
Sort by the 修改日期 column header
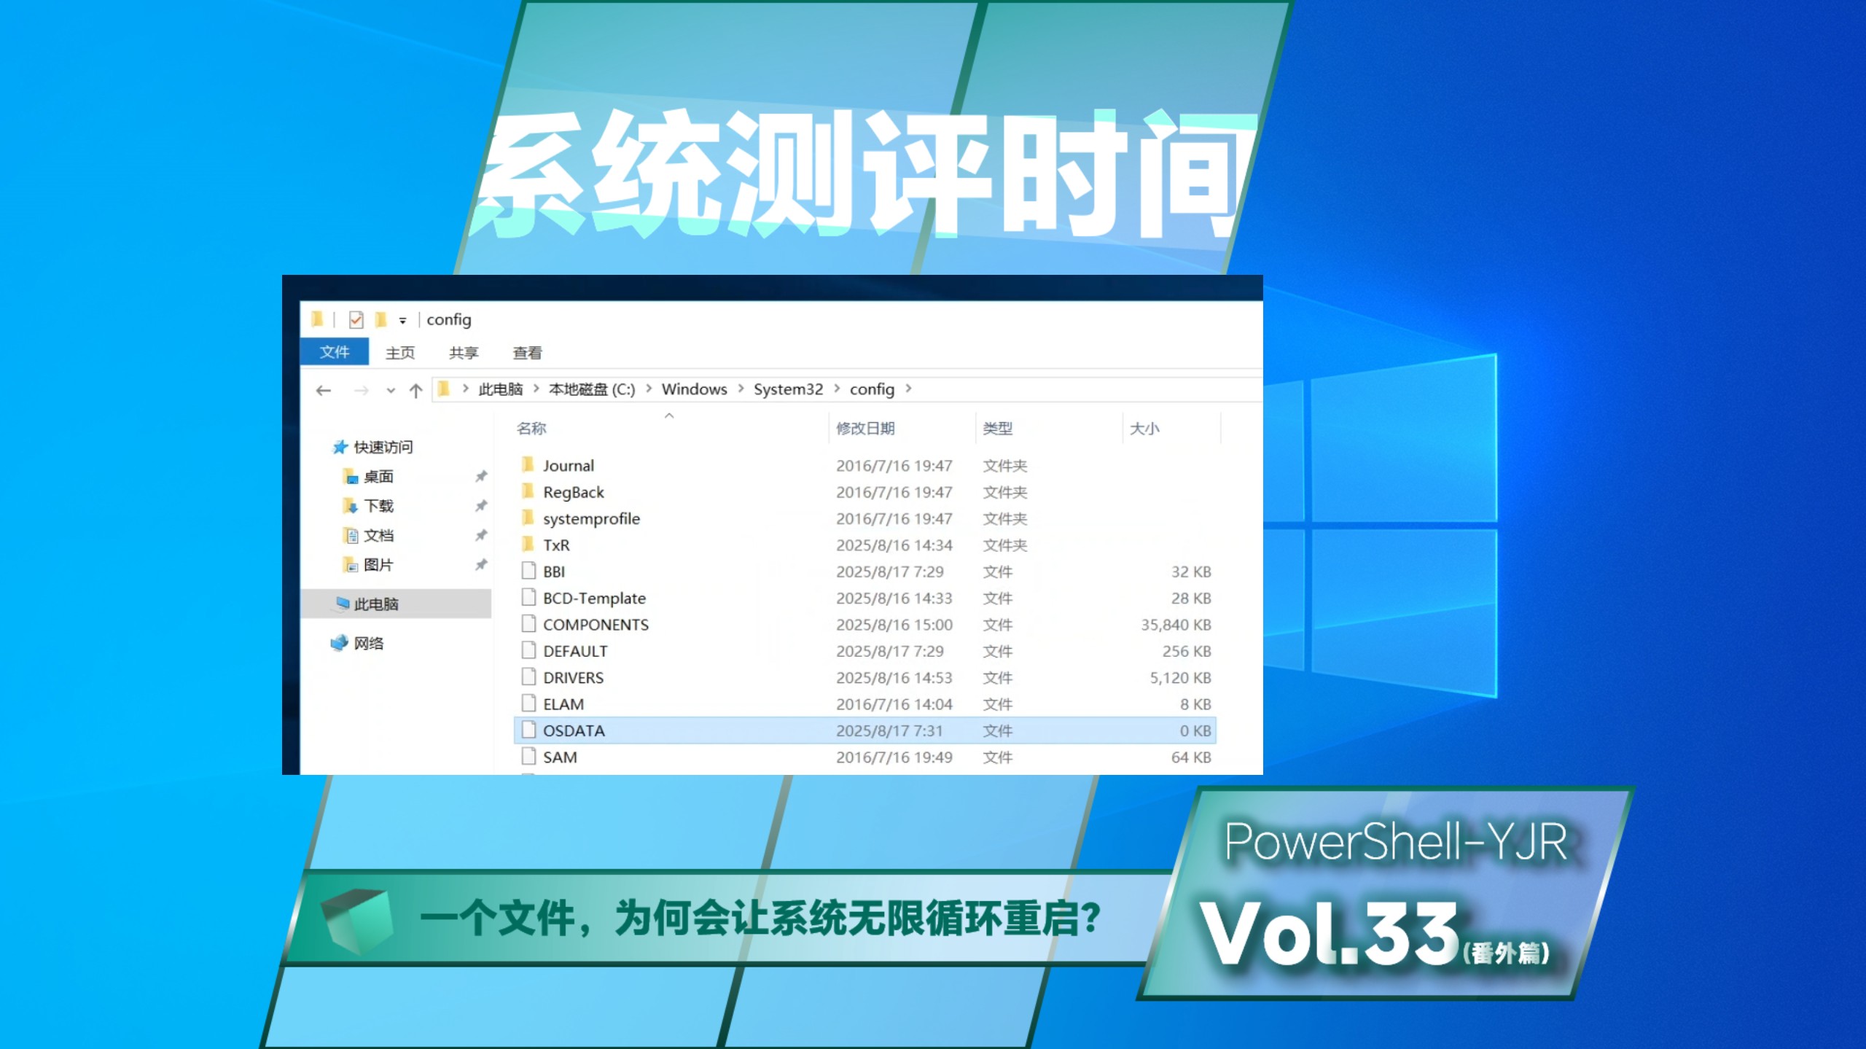click(865, 429)
